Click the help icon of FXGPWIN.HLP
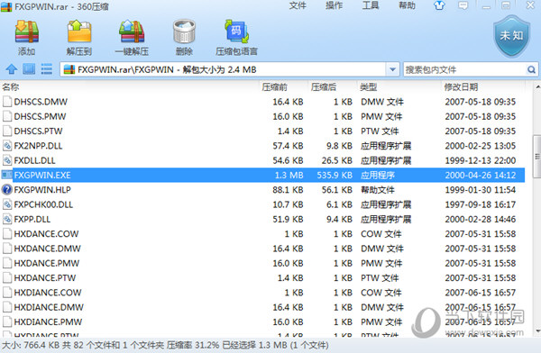Viewport: 541px width, 353px height. click(7, 190)
